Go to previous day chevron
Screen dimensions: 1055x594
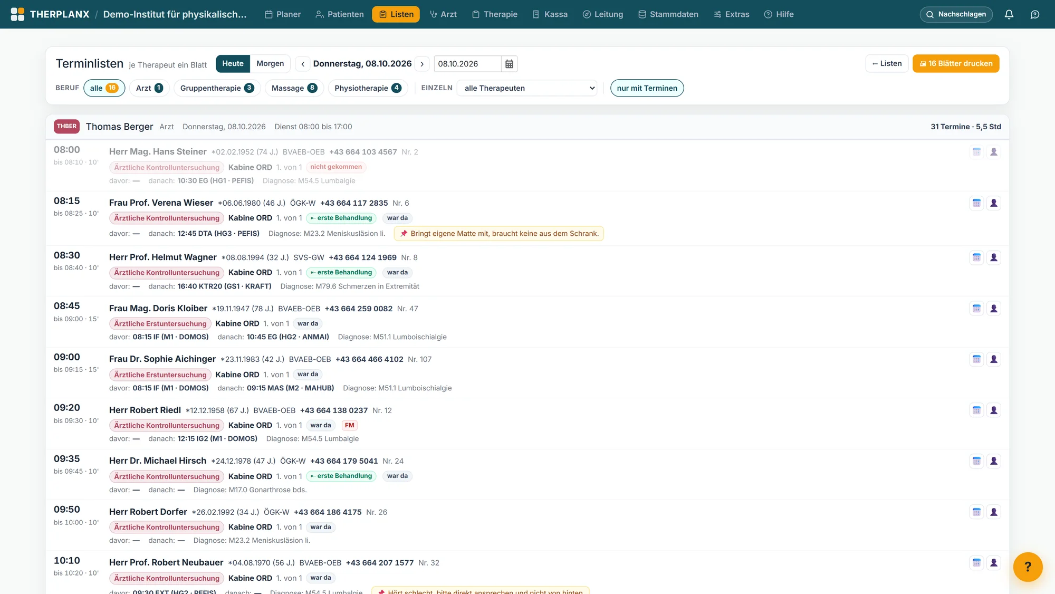pyautogui.click(x=303, y=64)
